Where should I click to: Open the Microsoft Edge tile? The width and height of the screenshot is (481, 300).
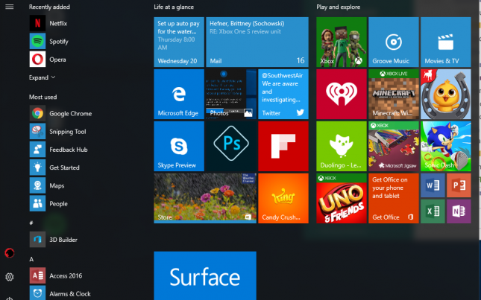click(179, 94)
